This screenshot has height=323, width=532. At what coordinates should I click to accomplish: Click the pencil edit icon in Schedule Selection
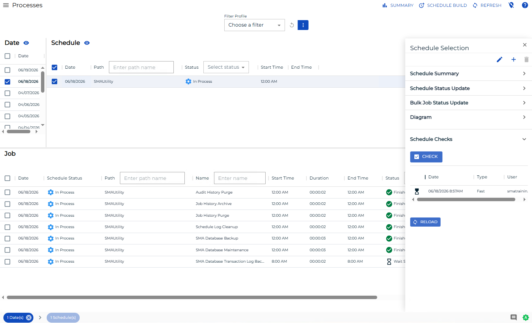pos(500,60)
